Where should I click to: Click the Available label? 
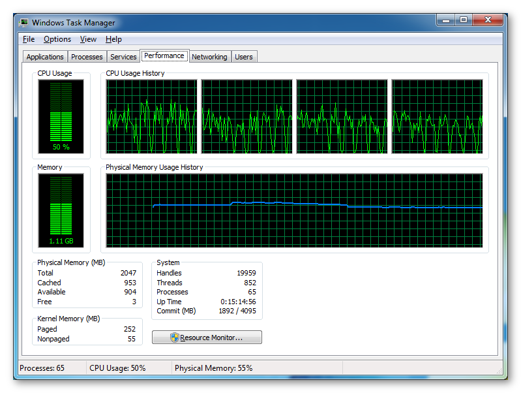pos(52,292)
